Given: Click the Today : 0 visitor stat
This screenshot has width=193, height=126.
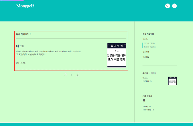Looking at the screenshot, I should [x=146, y=106].
